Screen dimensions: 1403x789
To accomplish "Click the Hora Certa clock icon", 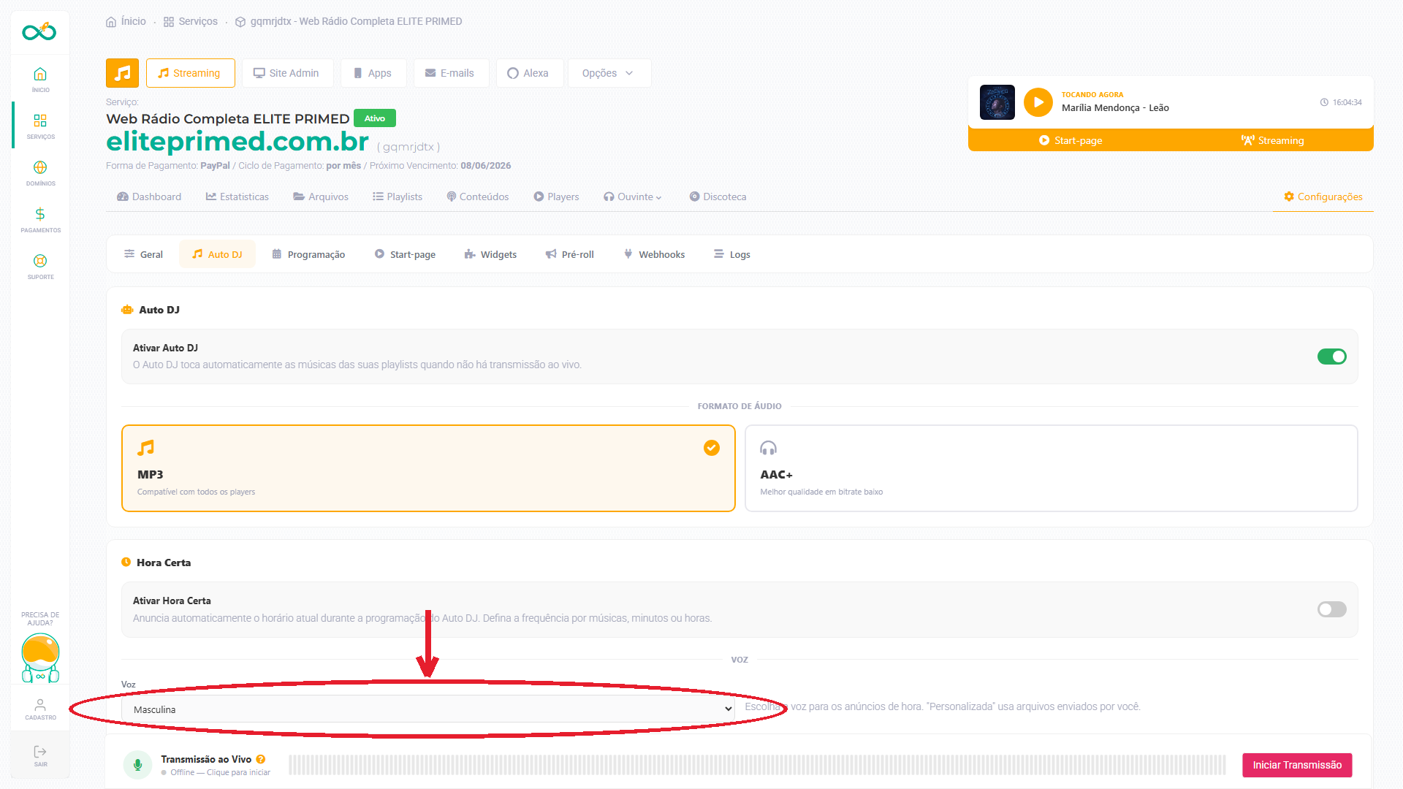I will (x=126, y=563).
